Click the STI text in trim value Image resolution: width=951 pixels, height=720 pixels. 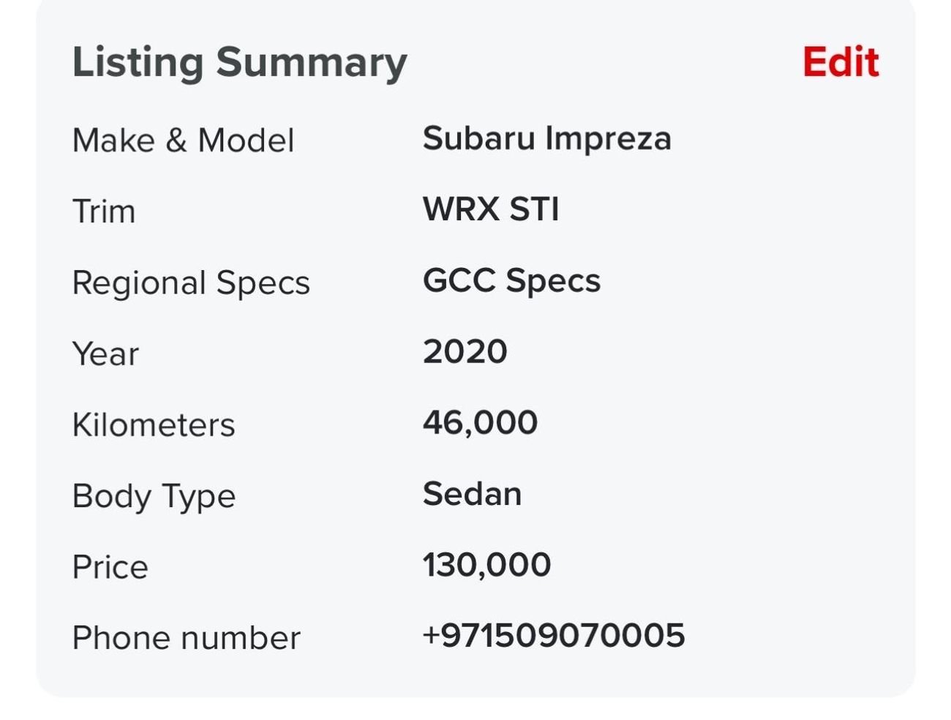[534, 209]
